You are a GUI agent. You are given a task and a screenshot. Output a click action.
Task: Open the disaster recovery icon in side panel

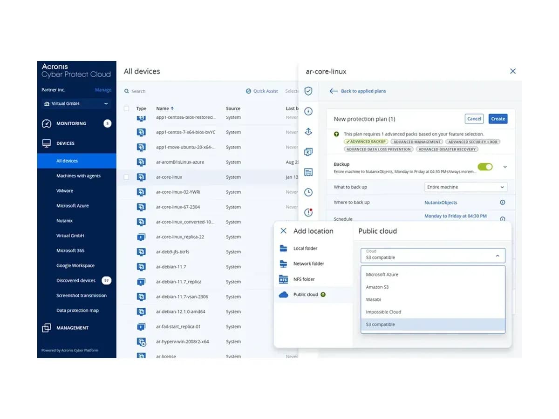308,152
